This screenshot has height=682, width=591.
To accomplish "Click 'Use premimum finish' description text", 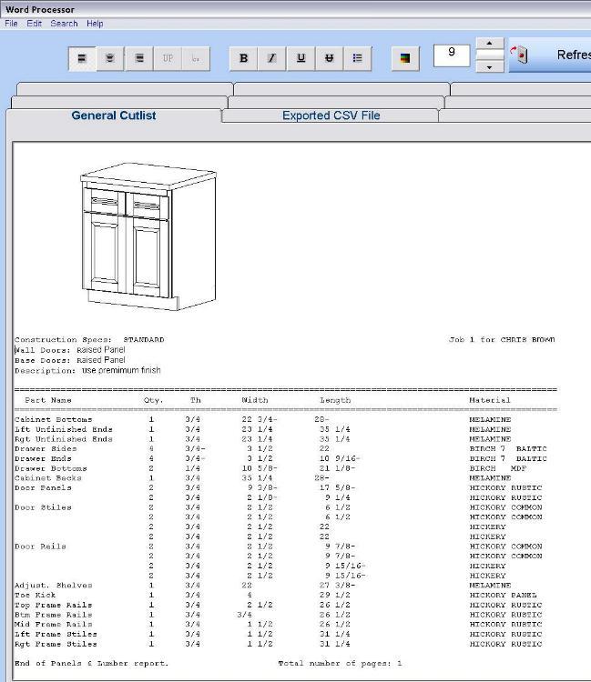I will pos(121,371).
